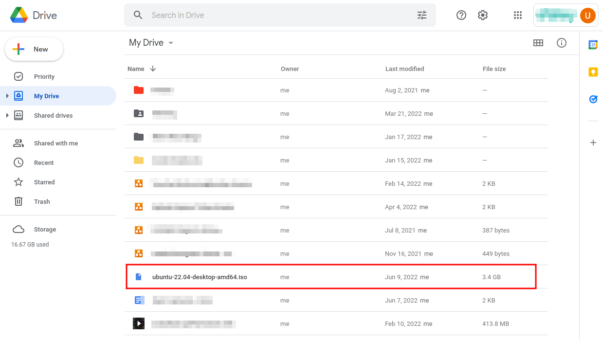603x340 pixels.
Task: Switch to grid layout view
Action: [x=538, y=43]
